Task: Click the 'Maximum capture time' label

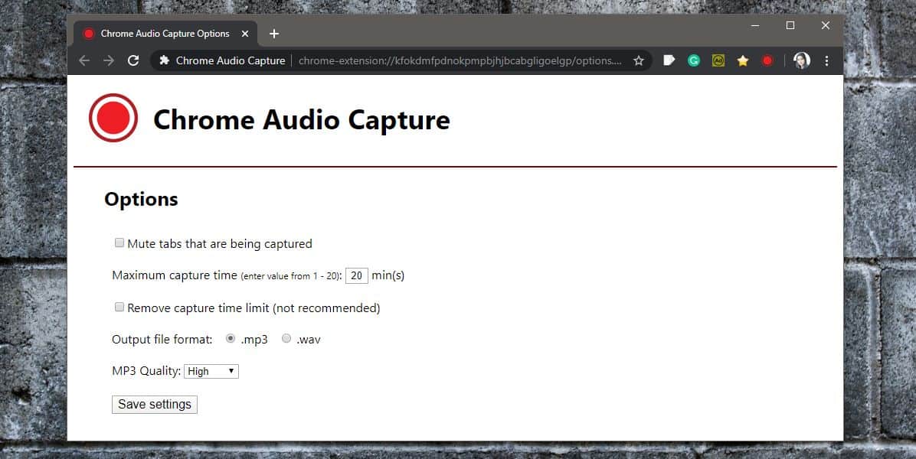Action: pyautogui.click(x=174, y=275)
